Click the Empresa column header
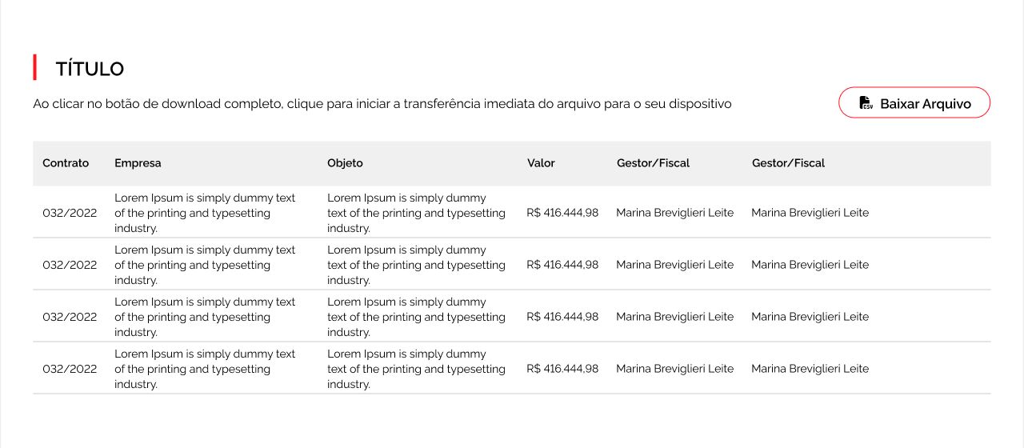The height and width of the screenshot is (448, 1024). tap(138, 163)
